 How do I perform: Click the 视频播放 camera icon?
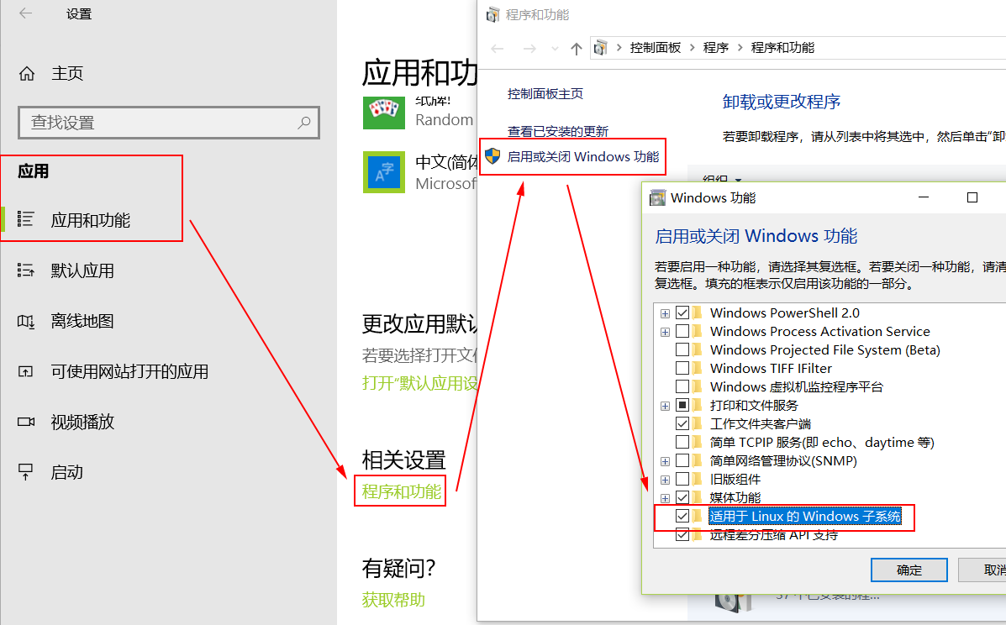(x=26, y=422)
